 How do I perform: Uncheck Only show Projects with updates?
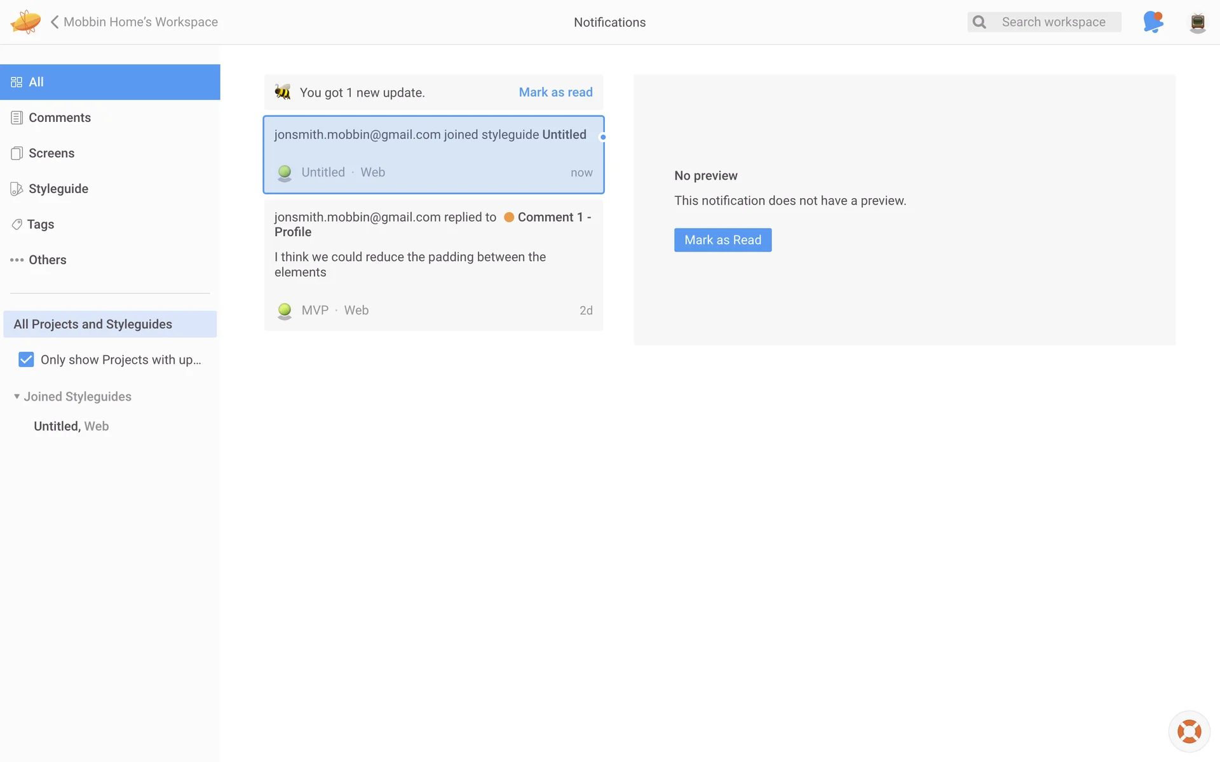(x=26, y=360)
